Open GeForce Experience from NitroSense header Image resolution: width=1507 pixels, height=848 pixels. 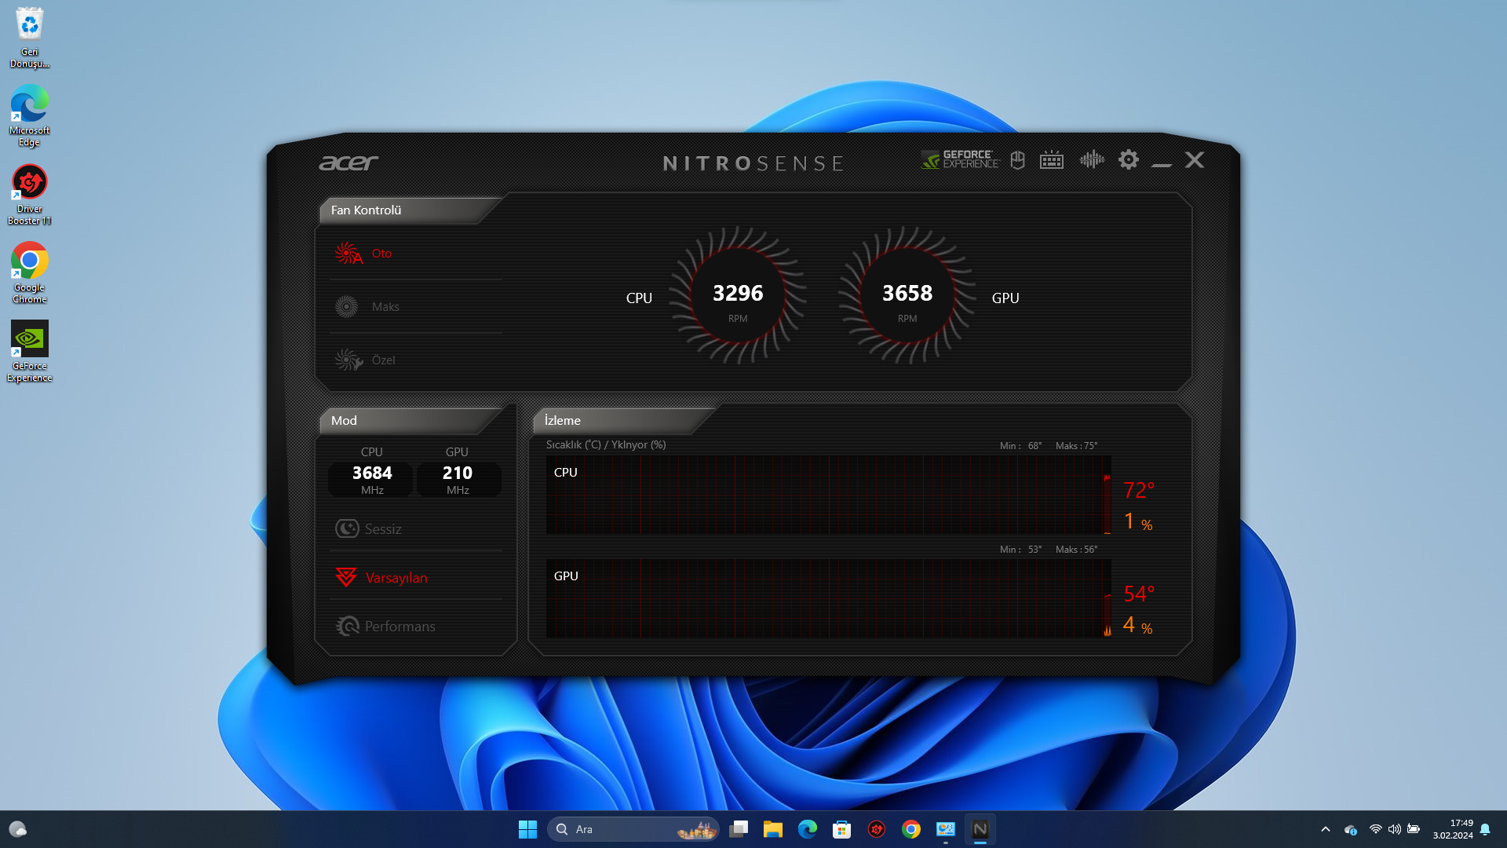[x=960, y=160]
